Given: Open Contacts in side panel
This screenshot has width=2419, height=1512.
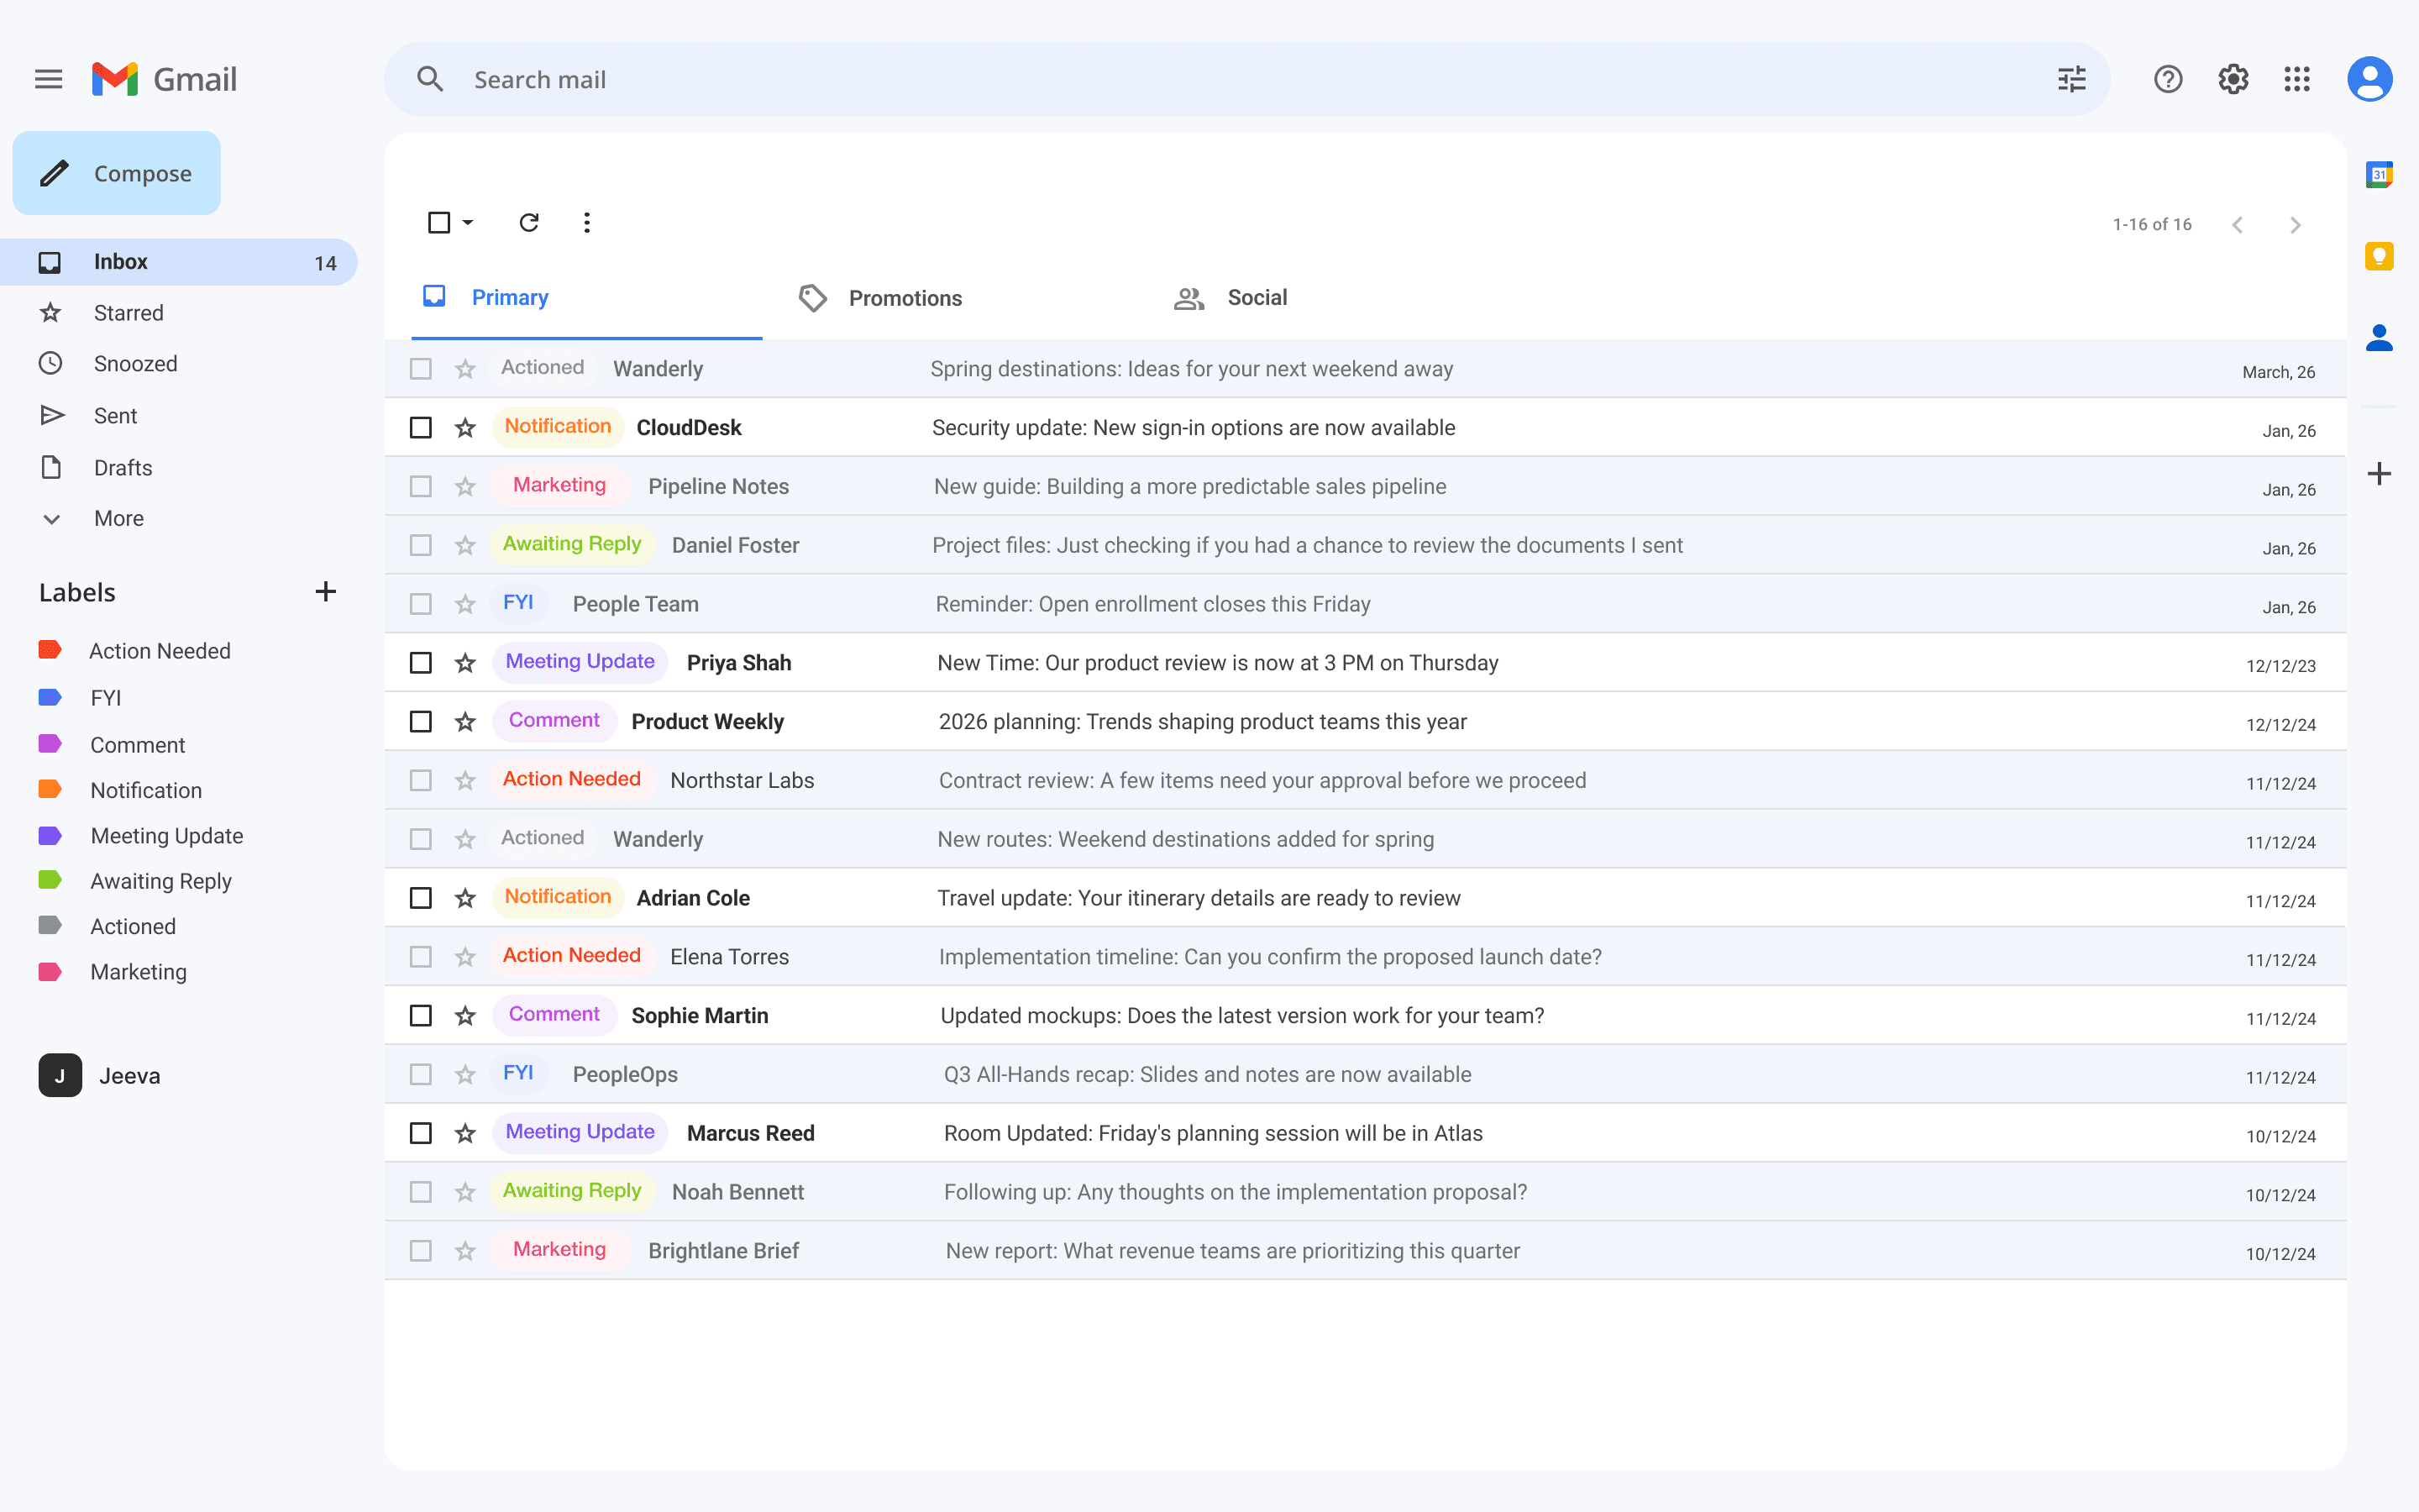Looking at the screenshot, I should pyautogui.click(x=2379, y=338).
